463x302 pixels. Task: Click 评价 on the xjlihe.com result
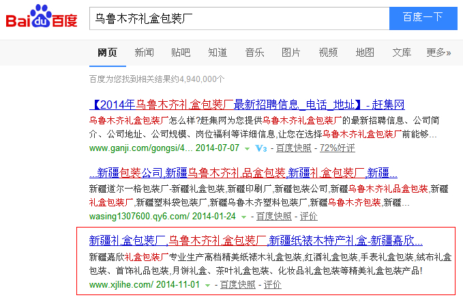click(273, 285)
